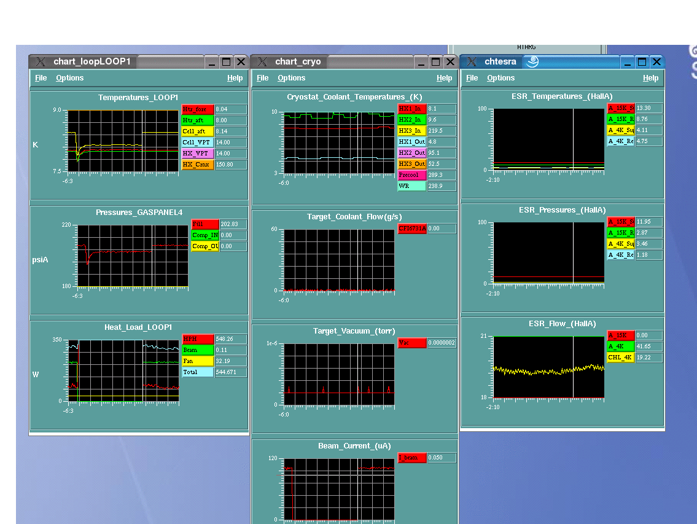Viewport: 697px width, 524px height.
Task: Minimize the chart_loopLOOP1 window
Action: click(212, 62)
